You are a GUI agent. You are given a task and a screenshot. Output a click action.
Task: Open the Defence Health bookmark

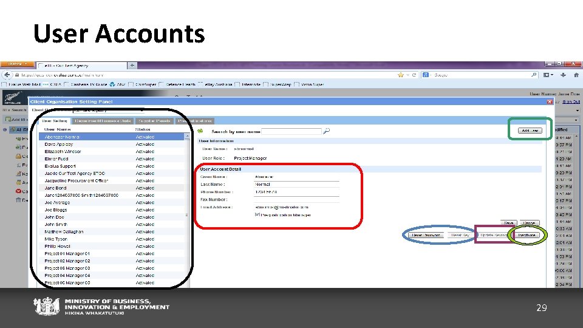(177, 84)
